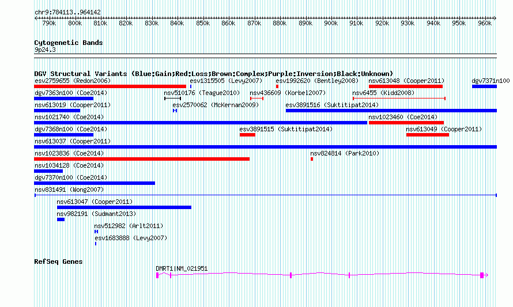Open the esv1315505 (Levy2007) variant
Image resolution: width=513 pixels, height=307 pixels.
tap(226, 81)
